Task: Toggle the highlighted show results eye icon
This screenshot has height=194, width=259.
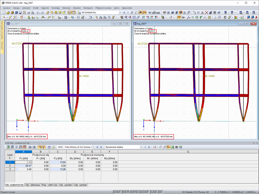Action: pos(140,13)
